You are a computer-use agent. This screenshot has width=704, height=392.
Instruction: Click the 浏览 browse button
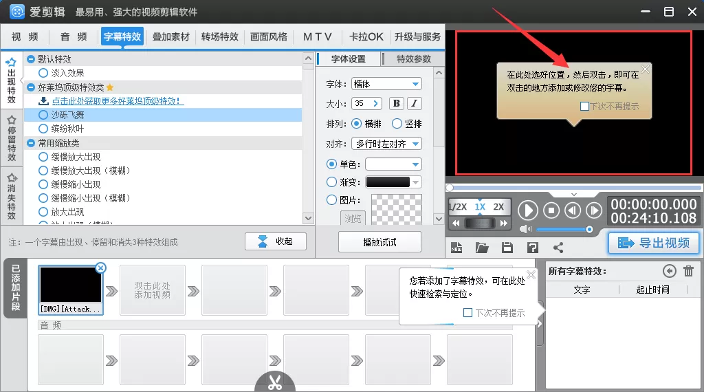353,218
